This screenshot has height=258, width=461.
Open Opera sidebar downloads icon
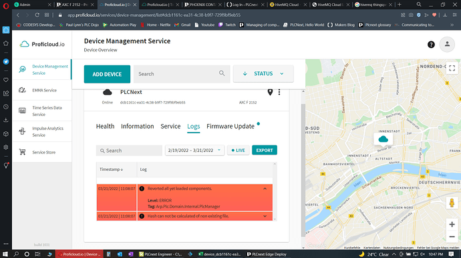[6, 120]
